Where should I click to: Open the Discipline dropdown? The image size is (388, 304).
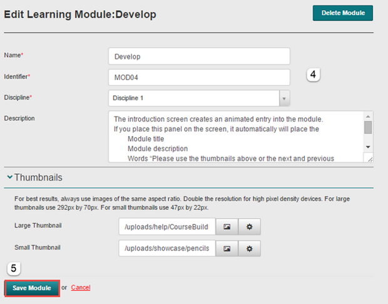tap(284, 98)
